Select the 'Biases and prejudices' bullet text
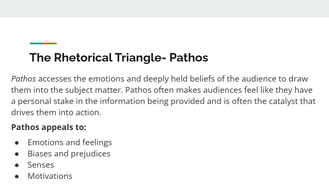This screenshot has width=329, height=184. (69, 154)
